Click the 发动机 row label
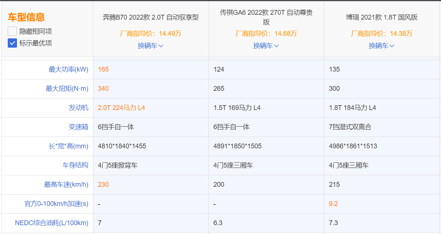Image resolution: width=441 pixels, height=234 pixels. click(79, 108)
